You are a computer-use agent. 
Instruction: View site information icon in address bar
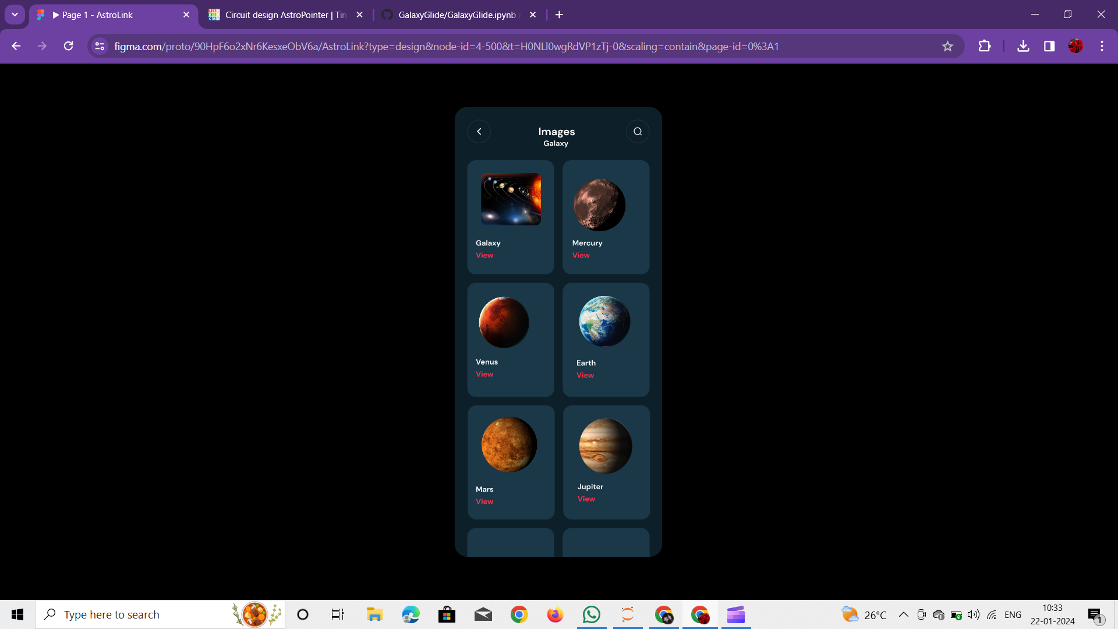tap(100, 47)
